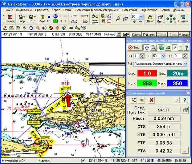Click the anchor alarm icon
192x164 pixels.
point(24,28)
